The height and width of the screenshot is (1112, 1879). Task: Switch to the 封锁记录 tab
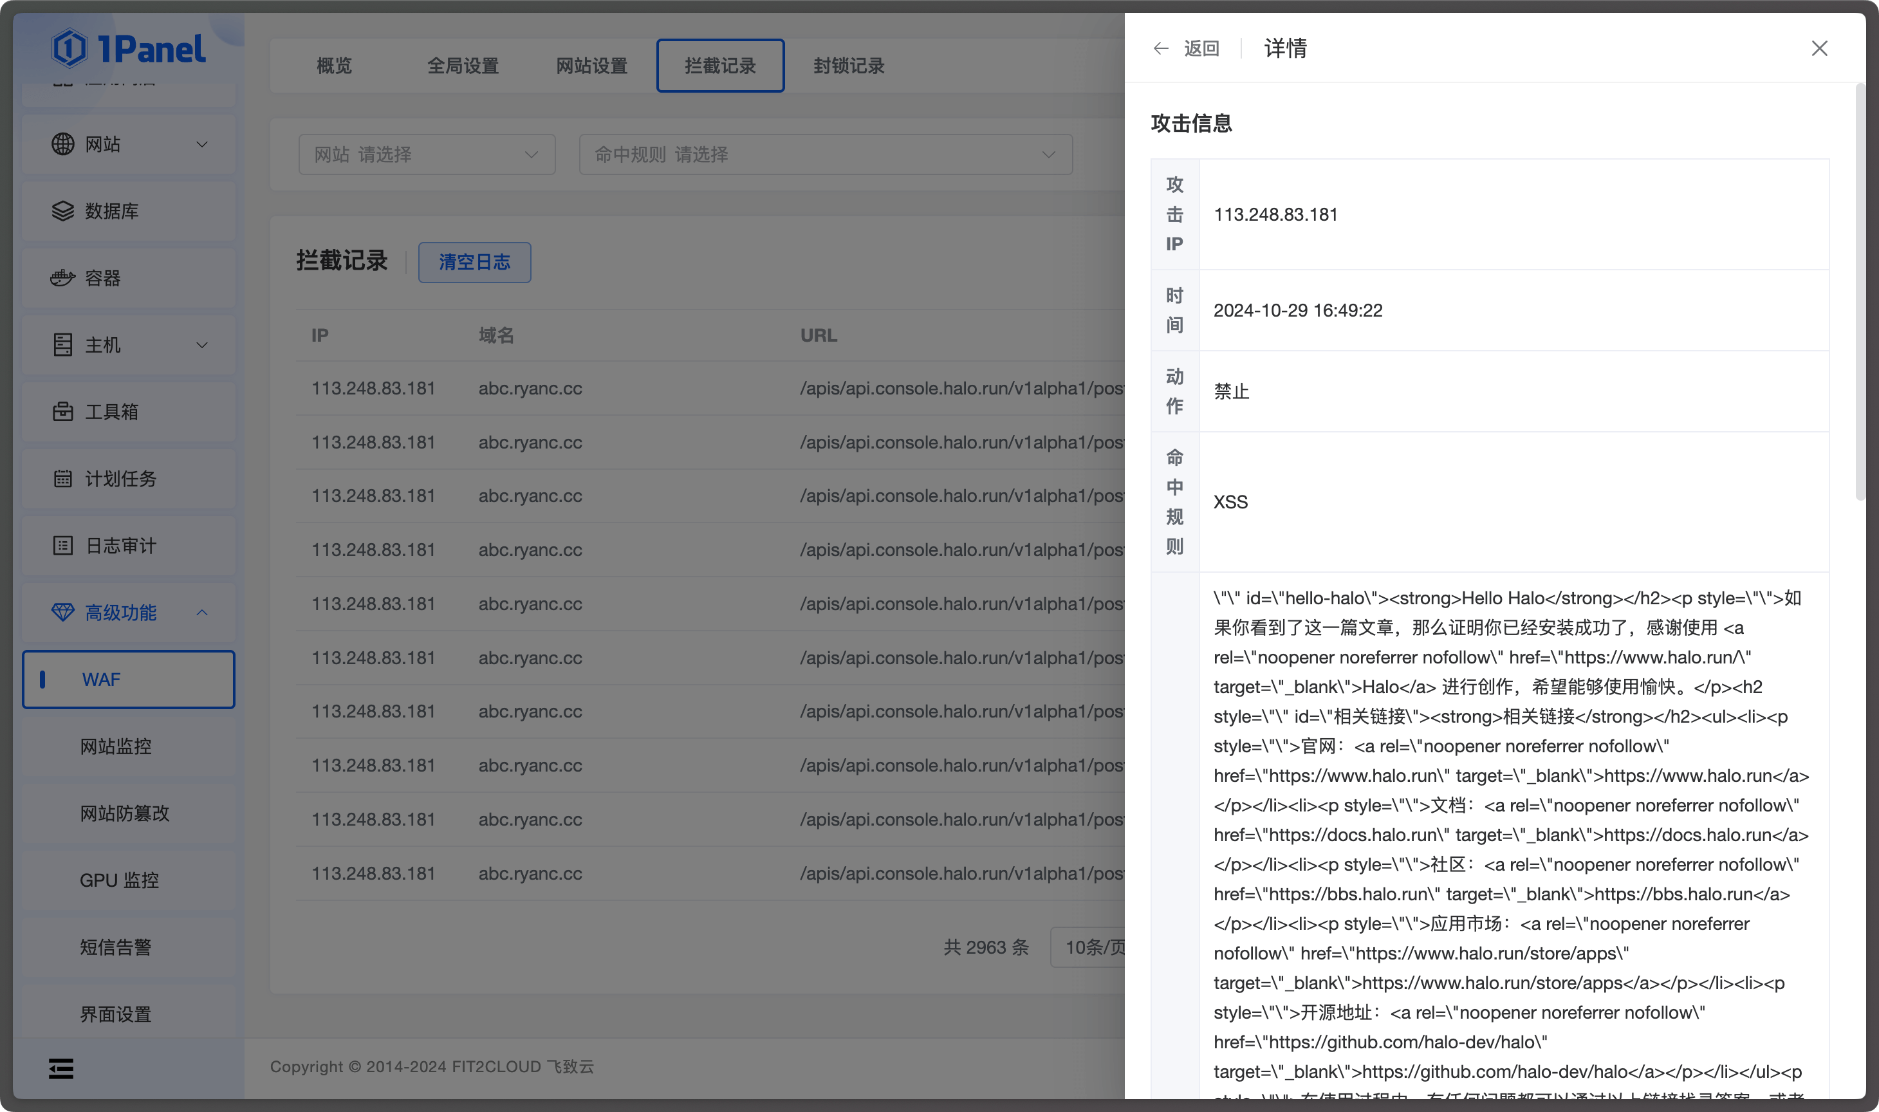(x=848, y=66)
